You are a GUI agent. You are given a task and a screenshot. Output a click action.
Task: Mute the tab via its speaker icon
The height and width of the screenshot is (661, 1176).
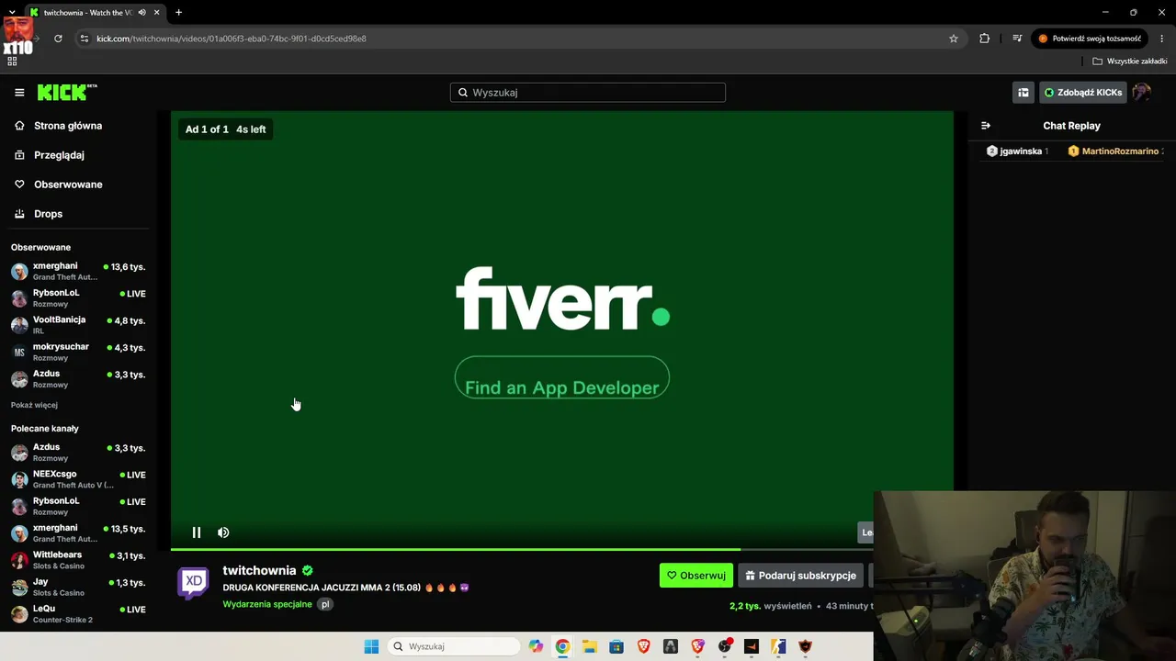click(x=141, y=12)
